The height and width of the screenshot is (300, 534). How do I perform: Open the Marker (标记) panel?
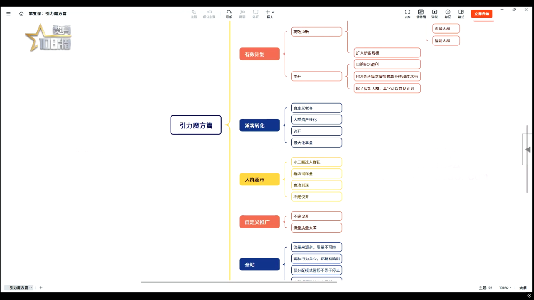448,14
